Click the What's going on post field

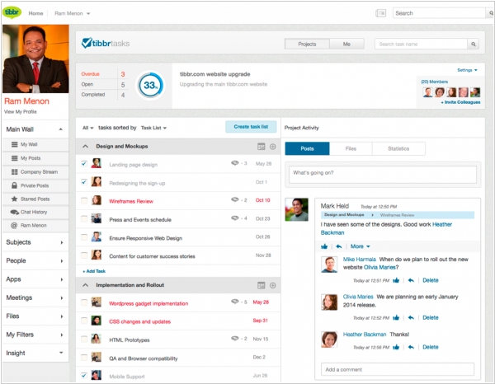point(383,175)
